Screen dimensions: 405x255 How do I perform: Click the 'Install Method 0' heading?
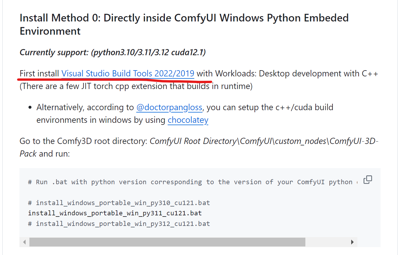[184, 24]
